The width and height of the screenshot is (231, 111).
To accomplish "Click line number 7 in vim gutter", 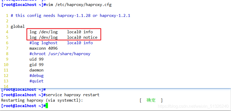I will tap(7, 48).
